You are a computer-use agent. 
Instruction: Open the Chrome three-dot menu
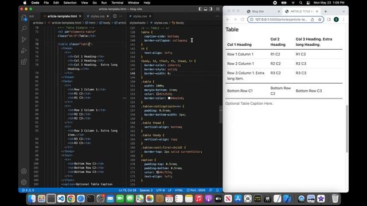coord(343,19)
